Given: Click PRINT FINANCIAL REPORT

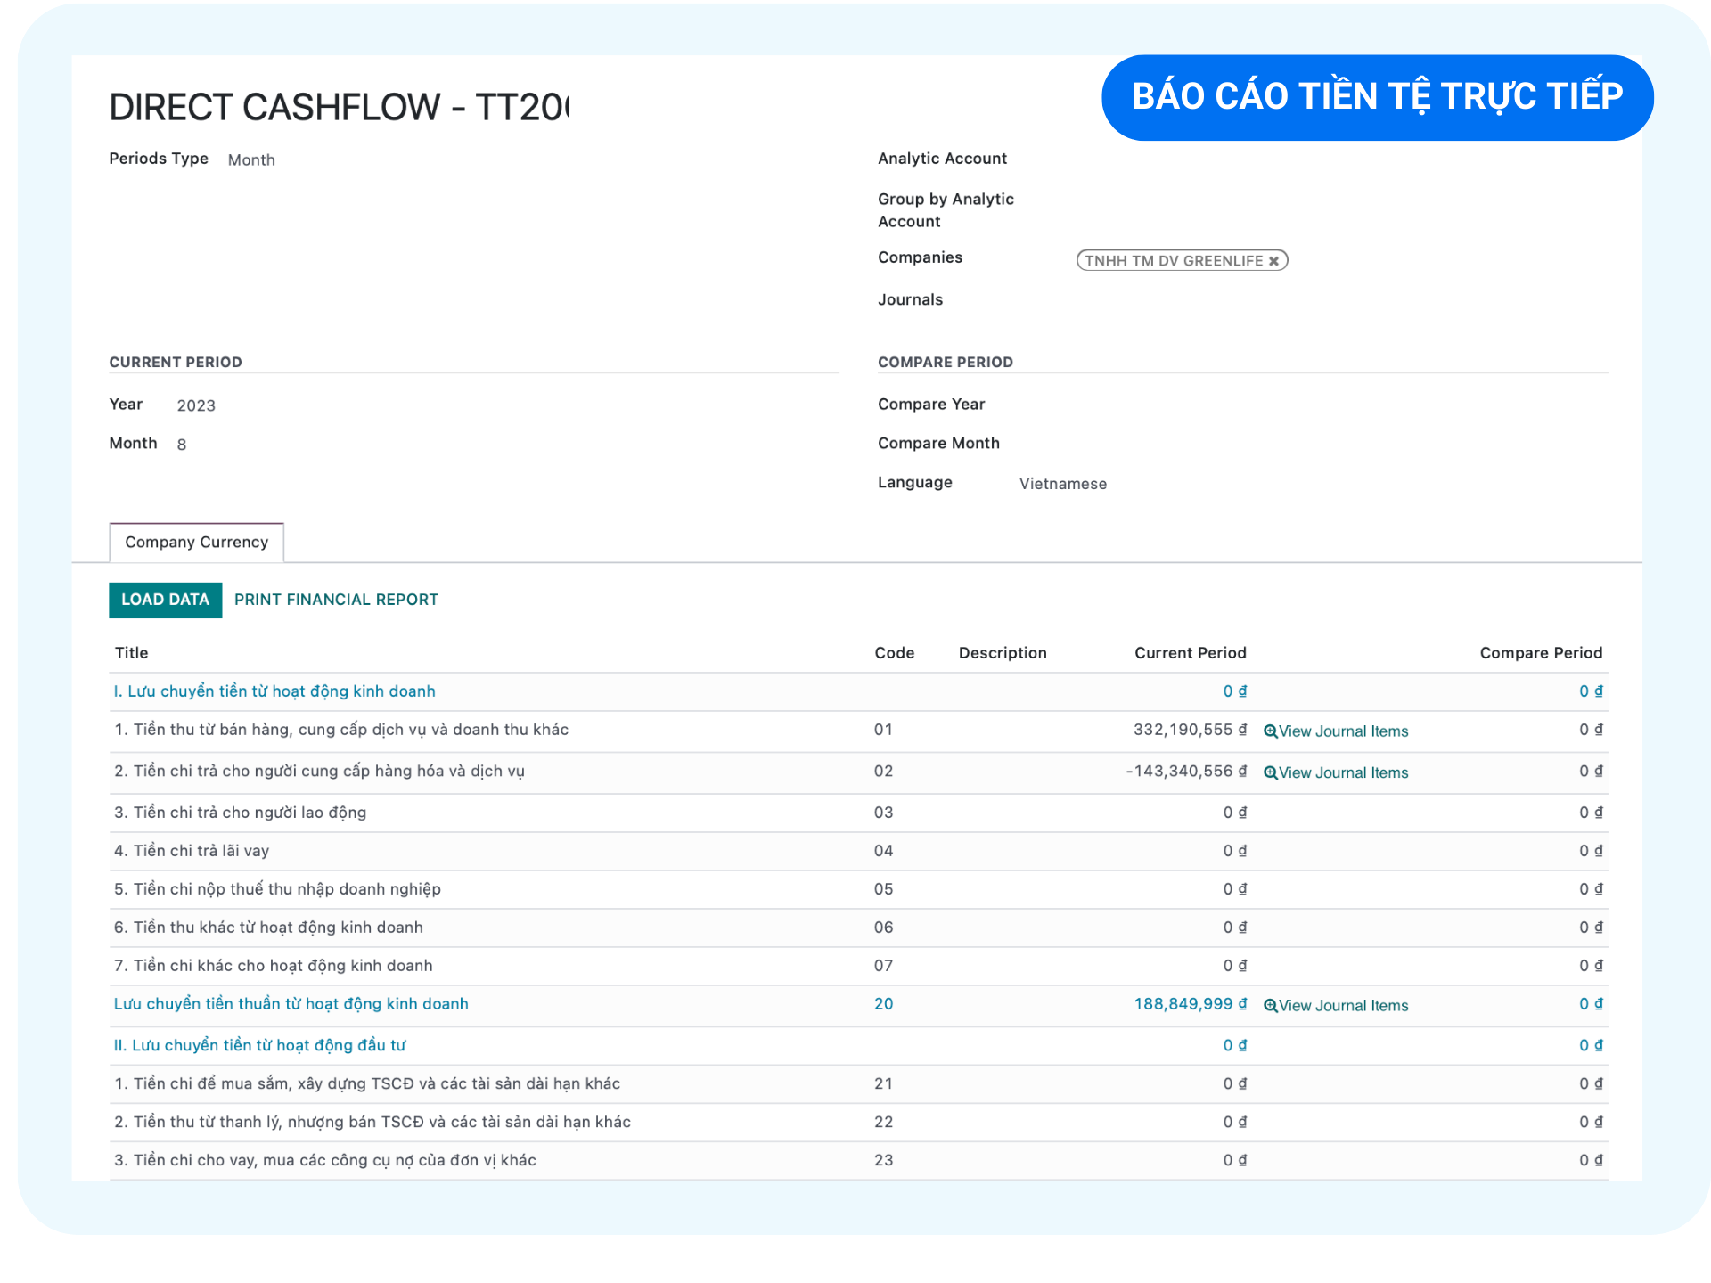Looking at the screenshot, I should click(336, 600).
